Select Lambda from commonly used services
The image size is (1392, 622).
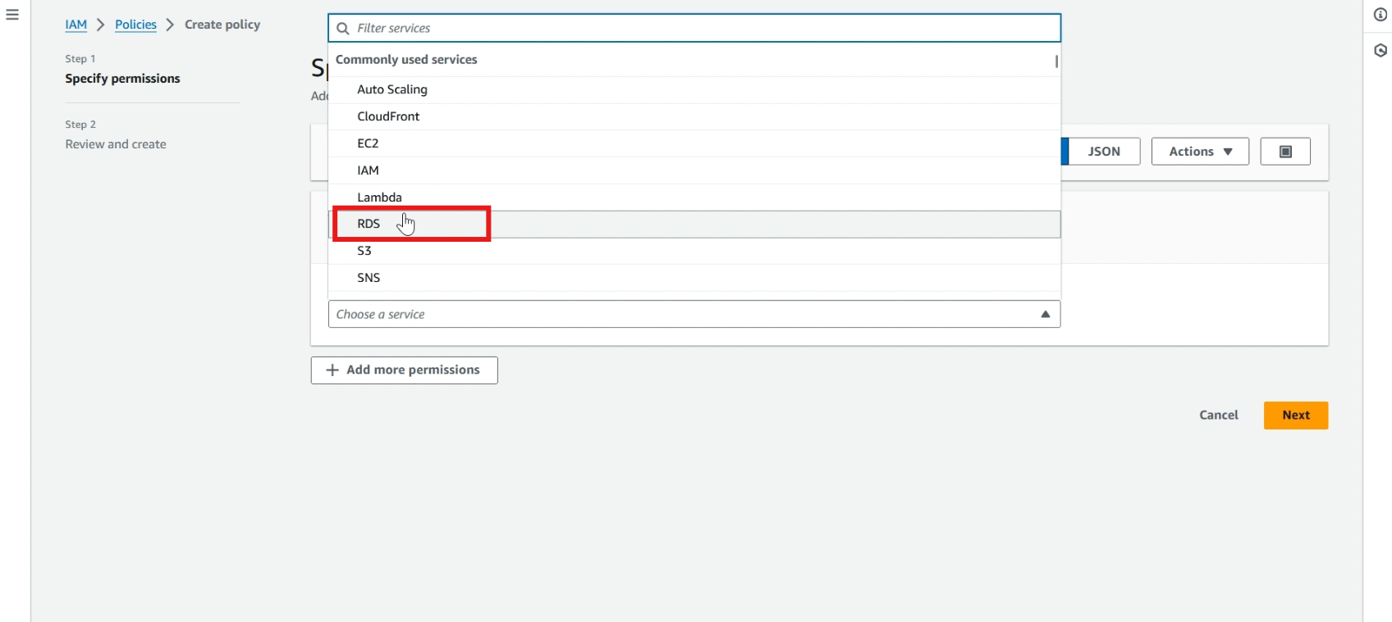379,197
